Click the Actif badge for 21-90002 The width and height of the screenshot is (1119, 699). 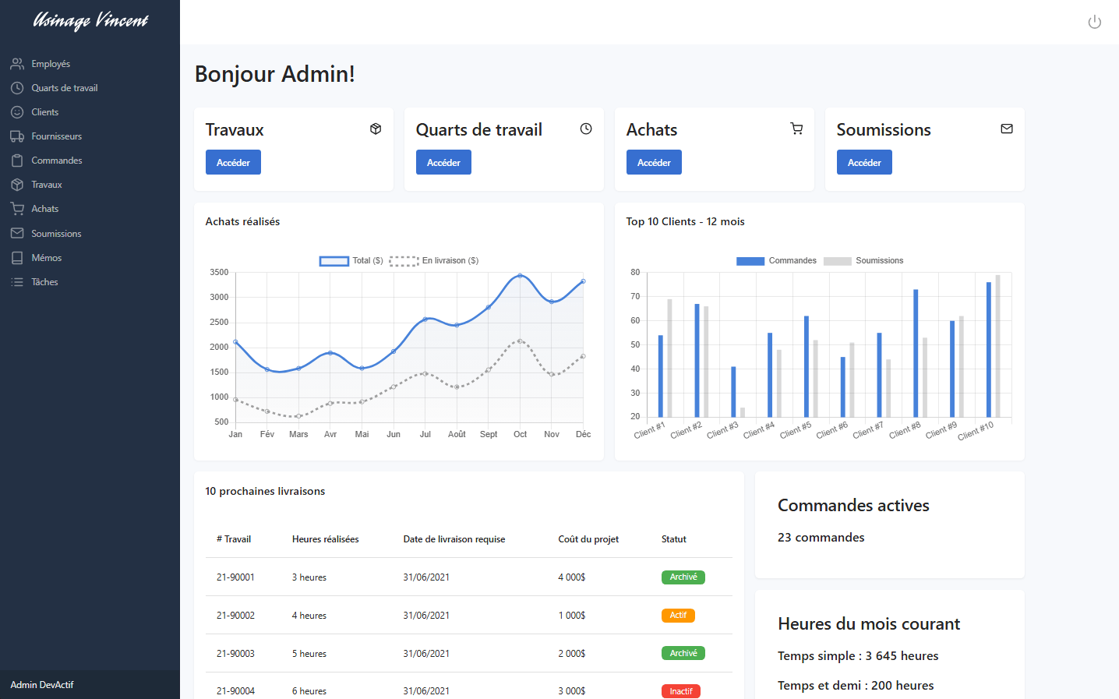click(x=678, y=616)
